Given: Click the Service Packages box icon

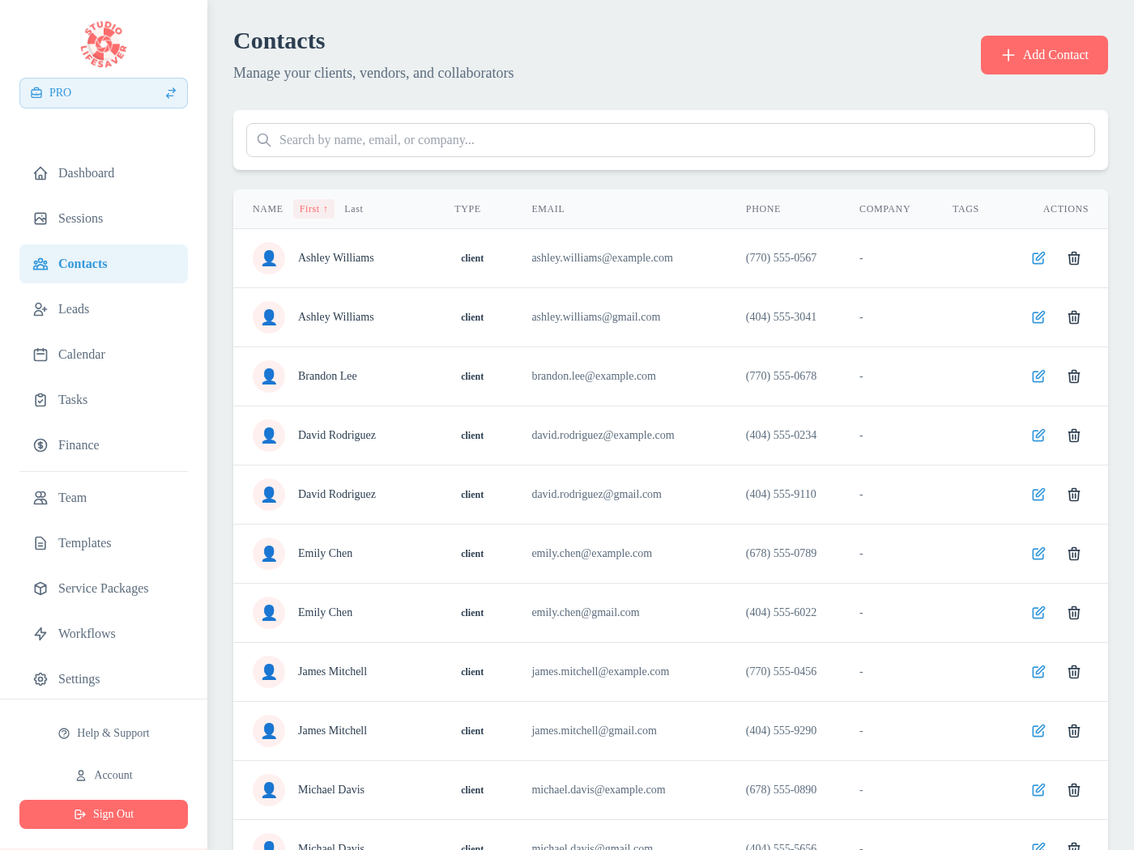Looking at the screenshot, I should click(x=40, y=588).
